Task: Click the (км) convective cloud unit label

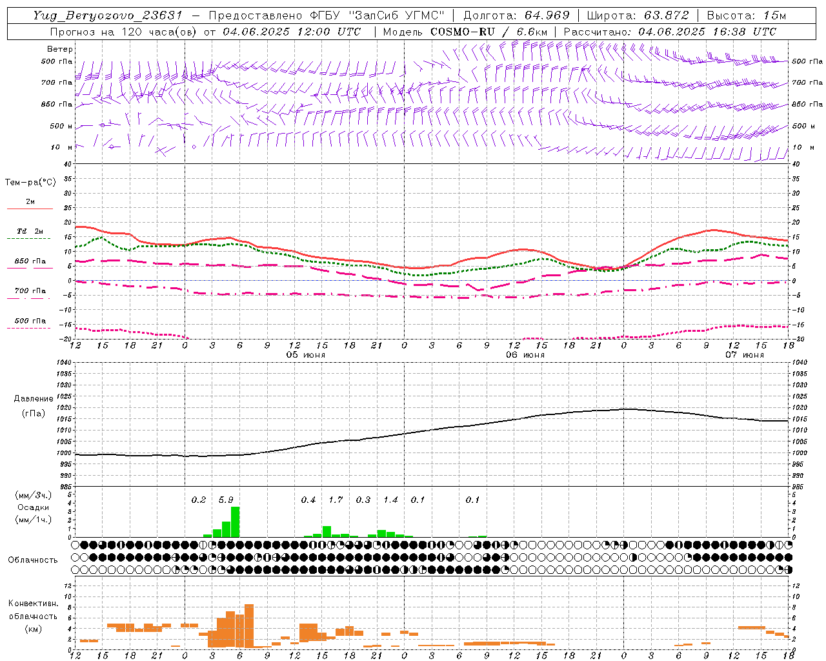Action: coord(33,629)
